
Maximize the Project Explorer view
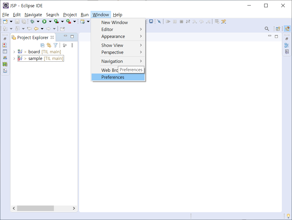point(72,36)
